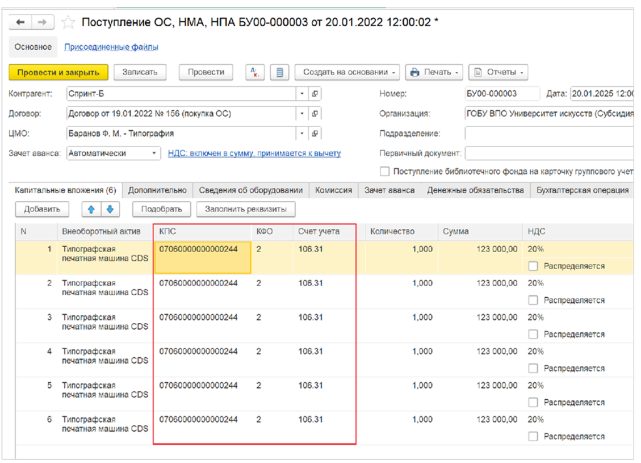Open НДС: включен в сумму link
Image resolution: width=641 pixels, height=463 pixels.
pyautogui.click(x=254, y=153)
